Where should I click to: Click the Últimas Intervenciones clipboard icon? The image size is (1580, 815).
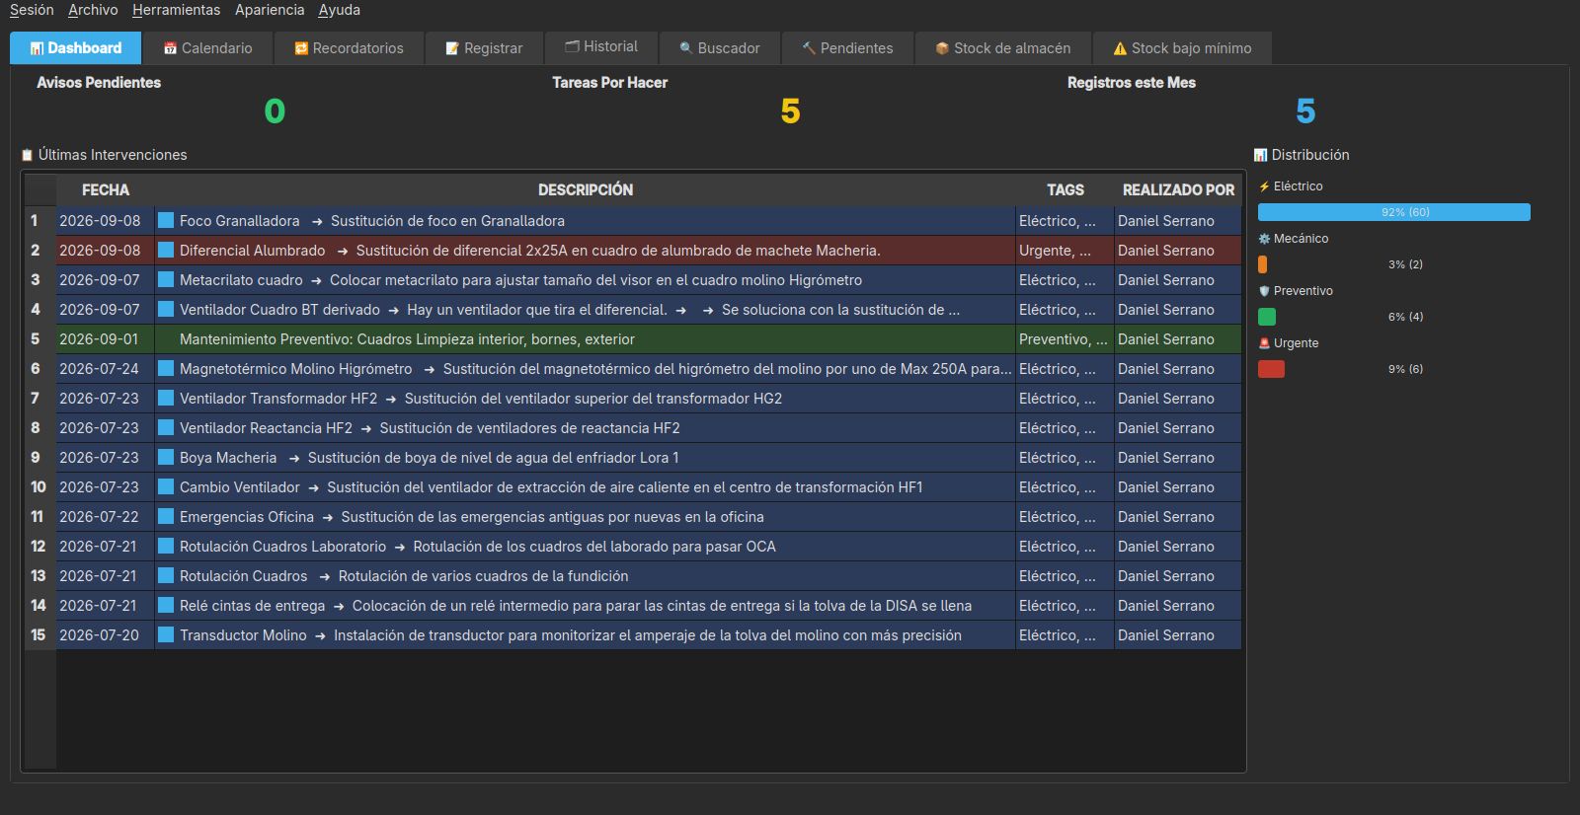(28, 155)
